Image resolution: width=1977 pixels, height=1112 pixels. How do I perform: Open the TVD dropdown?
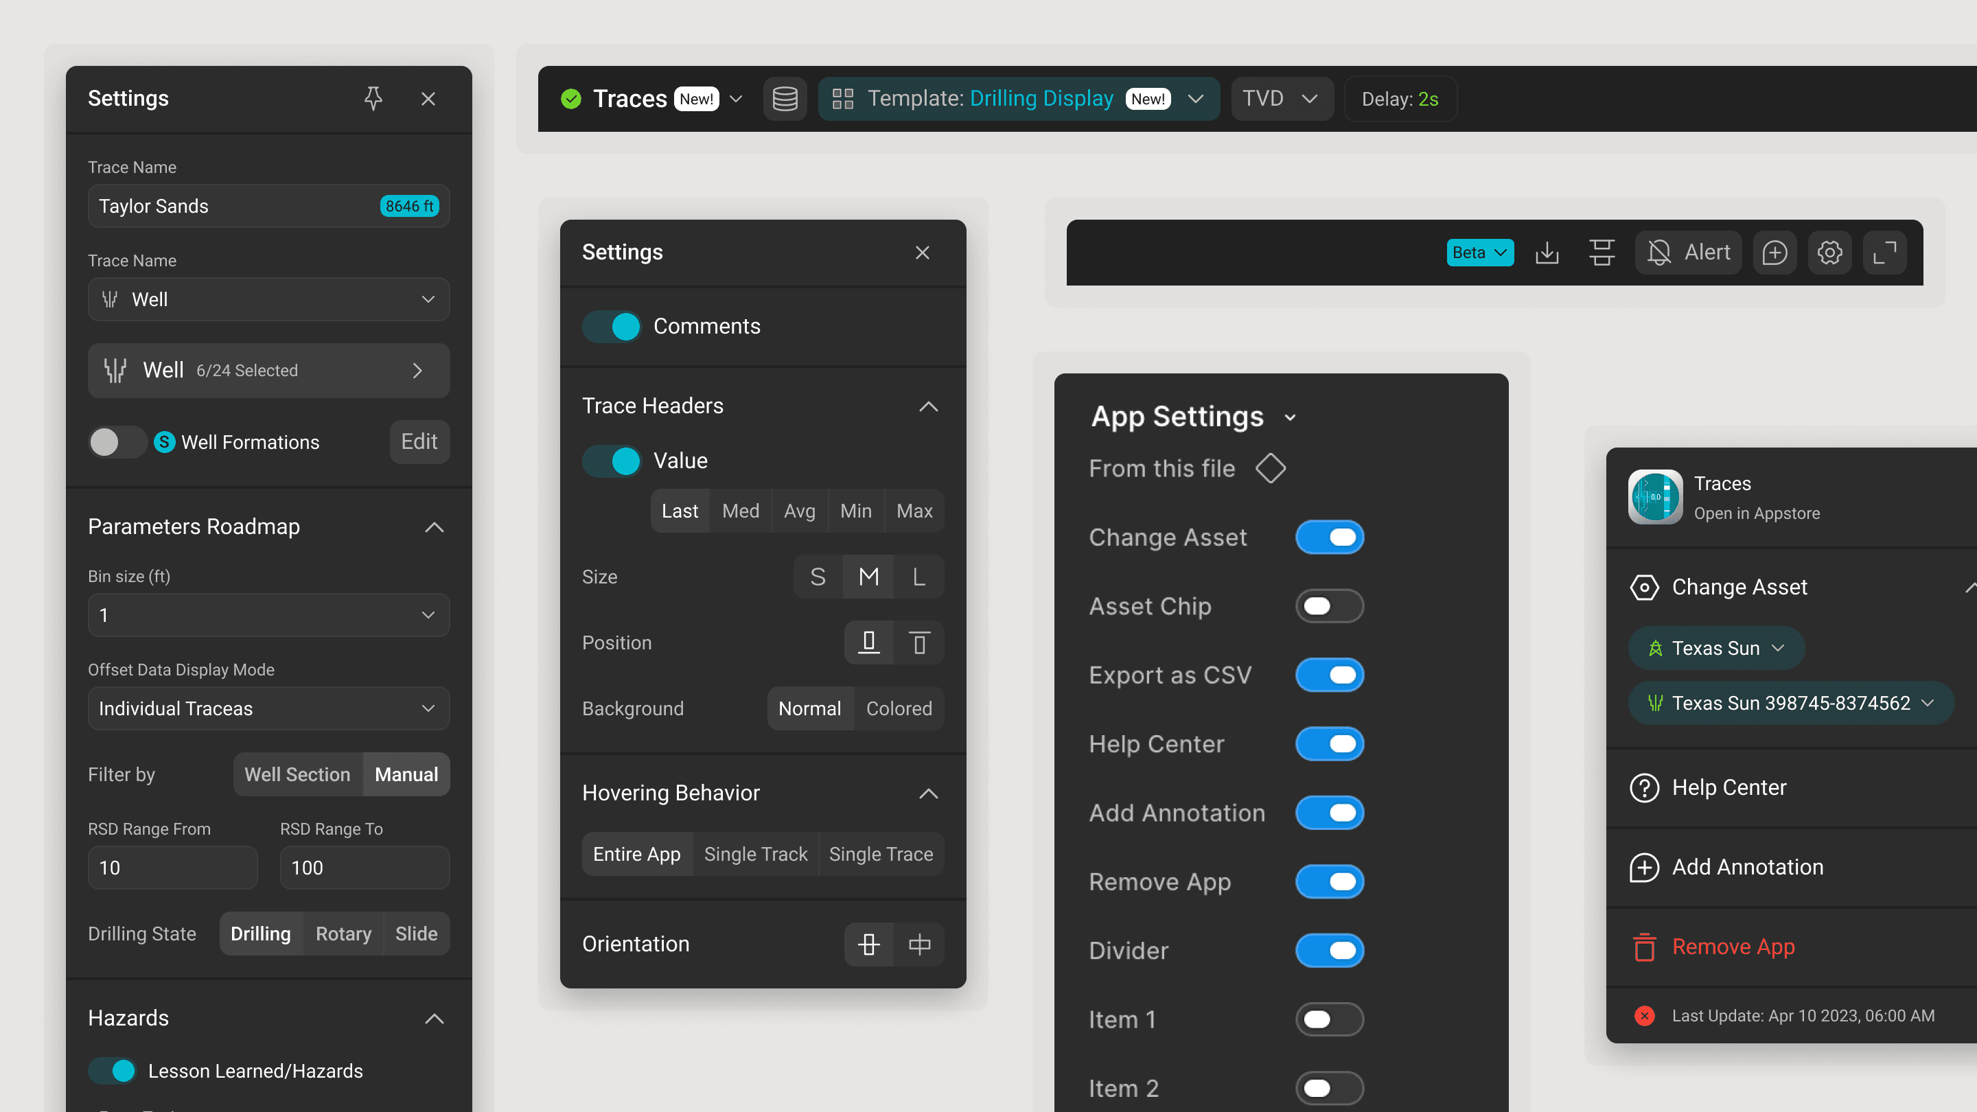1282,98
